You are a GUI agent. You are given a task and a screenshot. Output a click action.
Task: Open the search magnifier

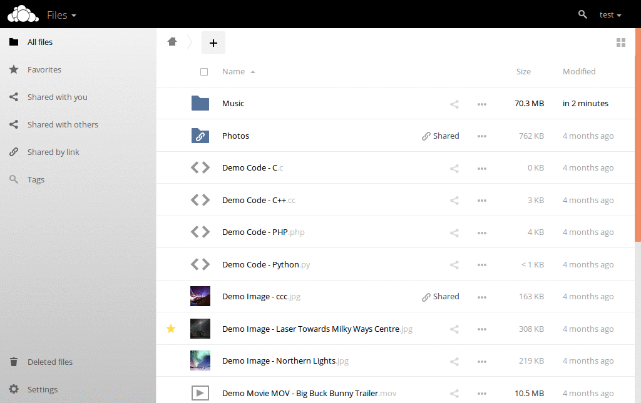[582, 14]
